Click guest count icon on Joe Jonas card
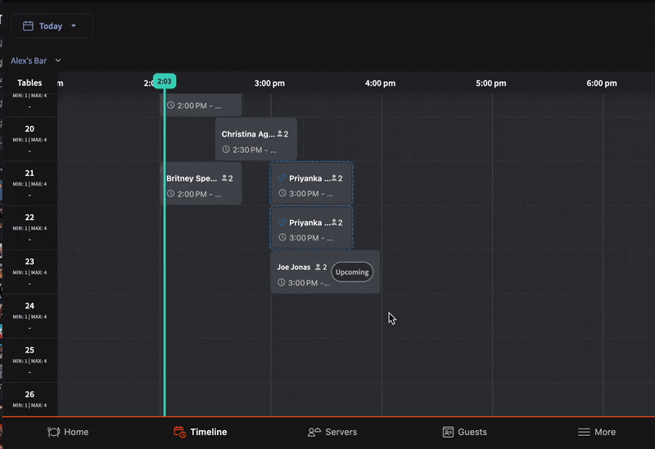Screen dimensions: 655x449 318,267
